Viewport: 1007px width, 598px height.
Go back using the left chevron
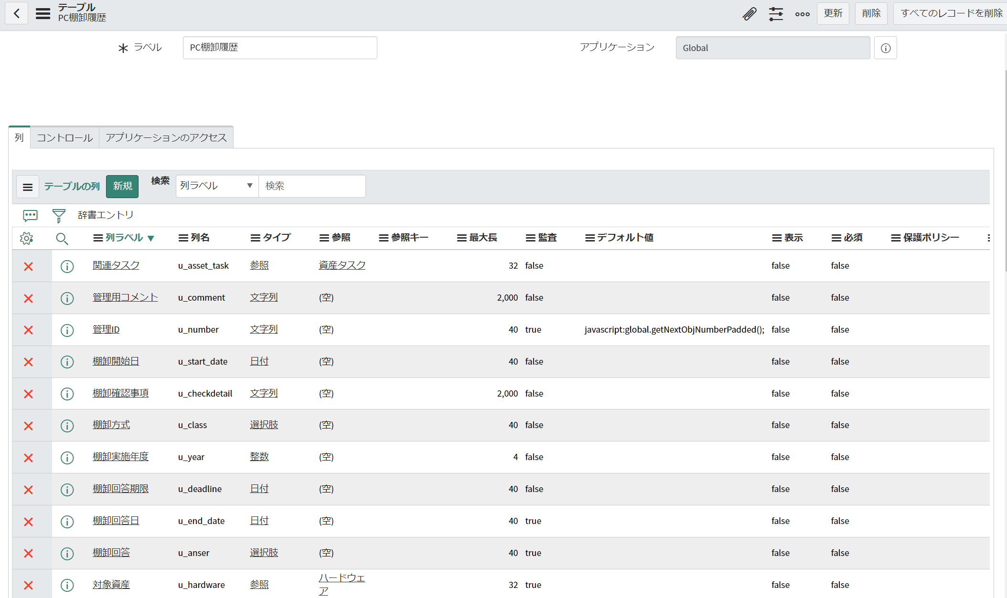pyautogui.click(x=17, y=13)
